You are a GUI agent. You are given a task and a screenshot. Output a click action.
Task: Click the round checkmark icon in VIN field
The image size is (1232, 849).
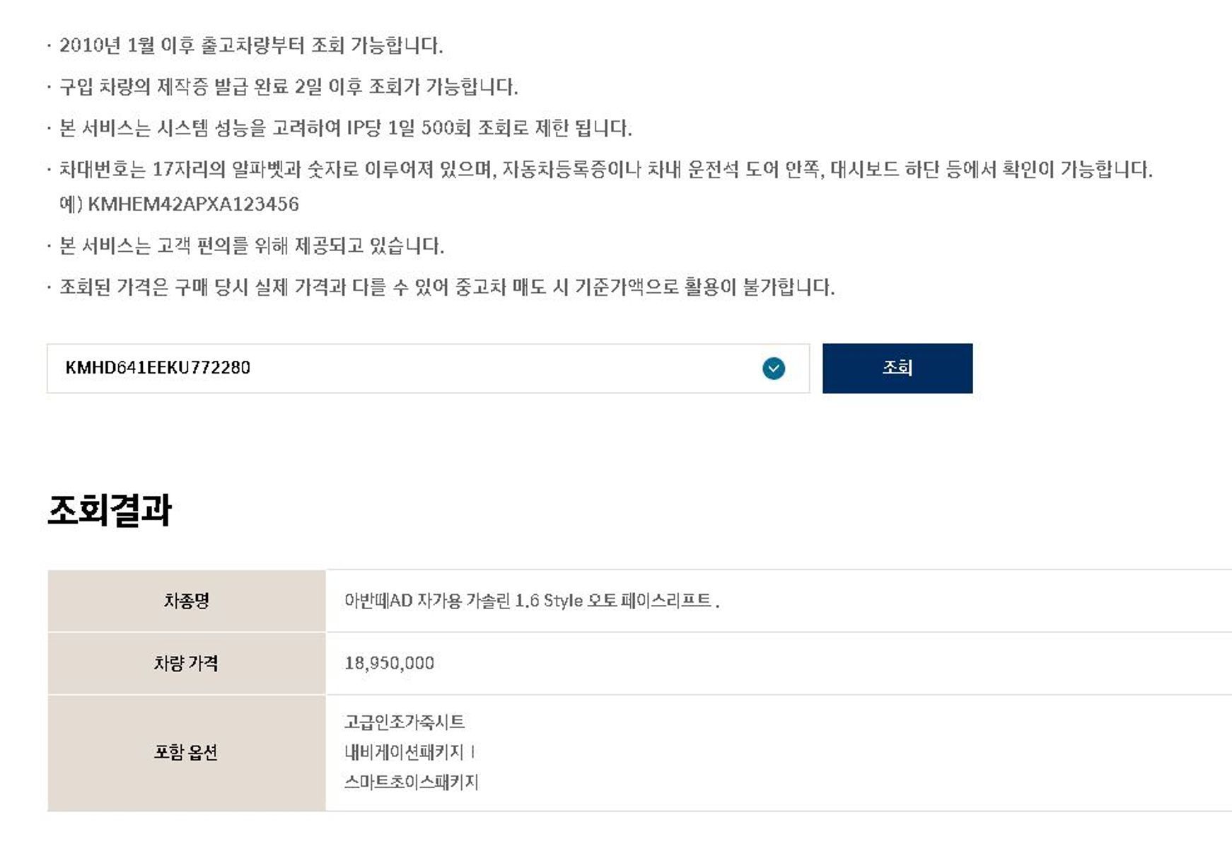(x=774, y=369)
